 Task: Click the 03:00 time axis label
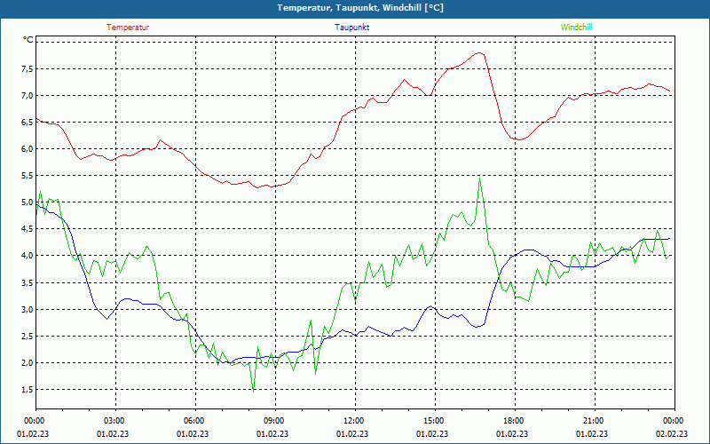[115, 421]
